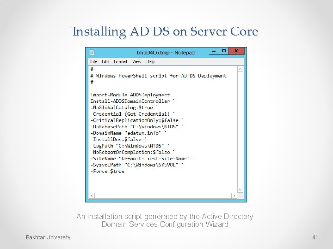Screen dimensions: 333x249
Task: Click the 'Import-Module ADDSDeployment' line
Action: coord(130,95)
